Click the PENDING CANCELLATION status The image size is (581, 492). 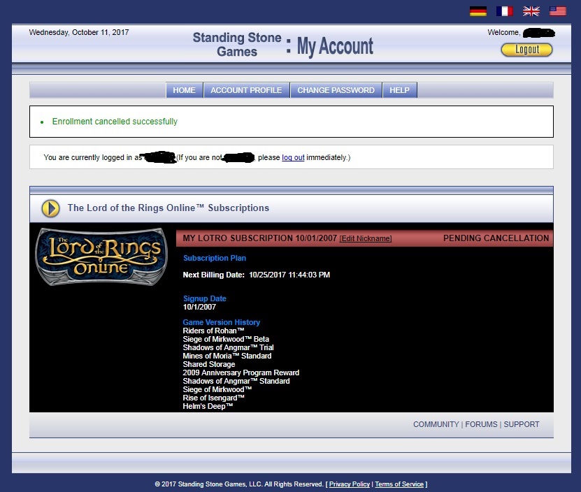pyautogui.click(x=496, y=238)
